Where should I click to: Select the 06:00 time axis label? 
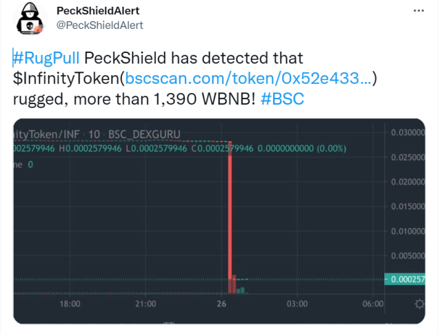click(373, 304)
